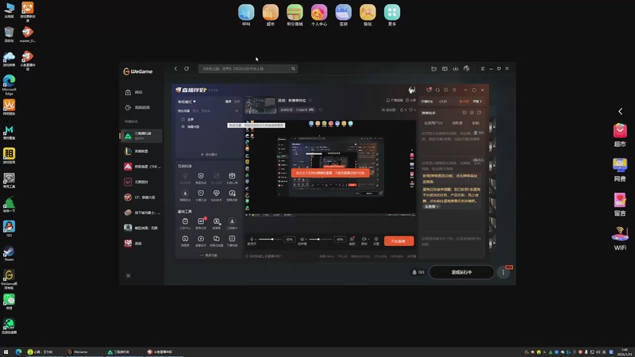Select the 全屏 source in scene list
This screenshot has width=635, height=357.
(x=190, y=120)
